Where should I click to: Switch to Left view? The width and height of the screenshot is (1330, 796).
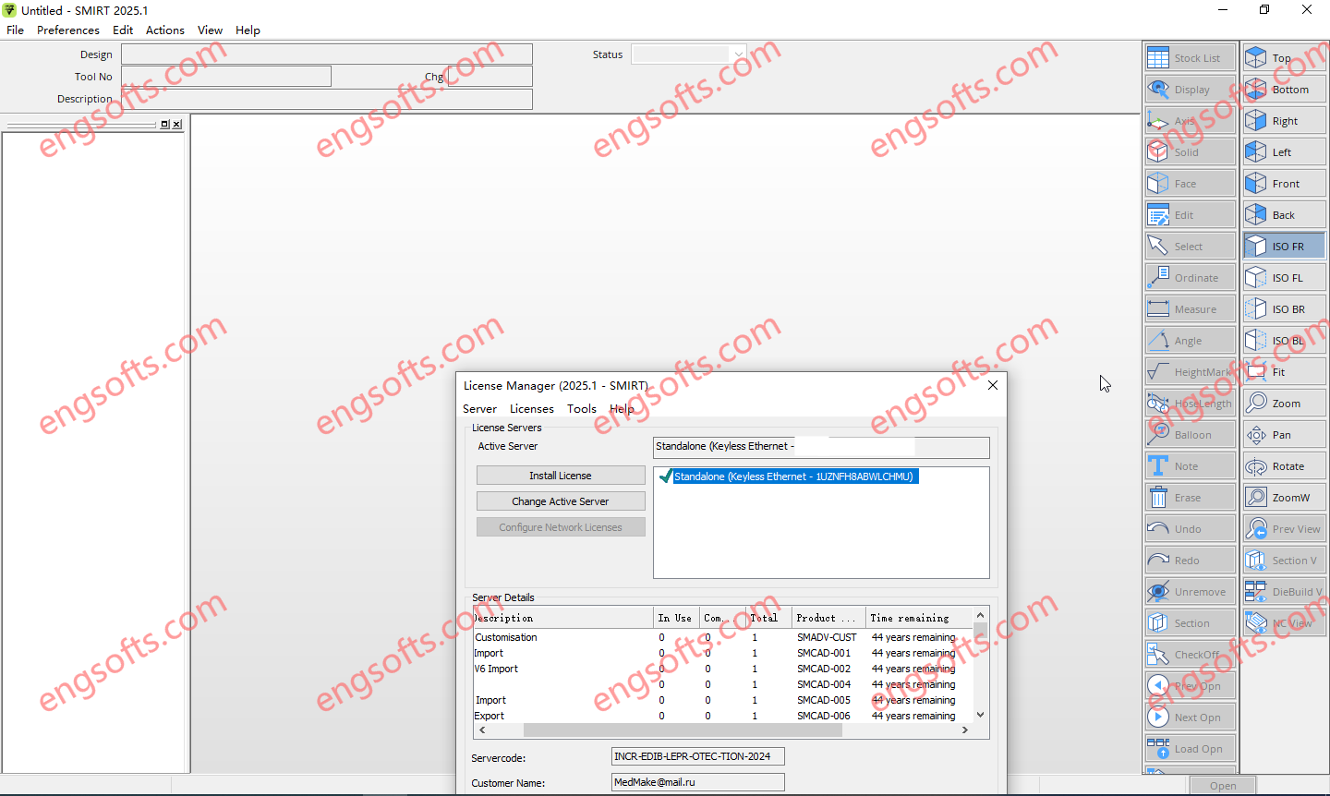(x=1284, y=152)
